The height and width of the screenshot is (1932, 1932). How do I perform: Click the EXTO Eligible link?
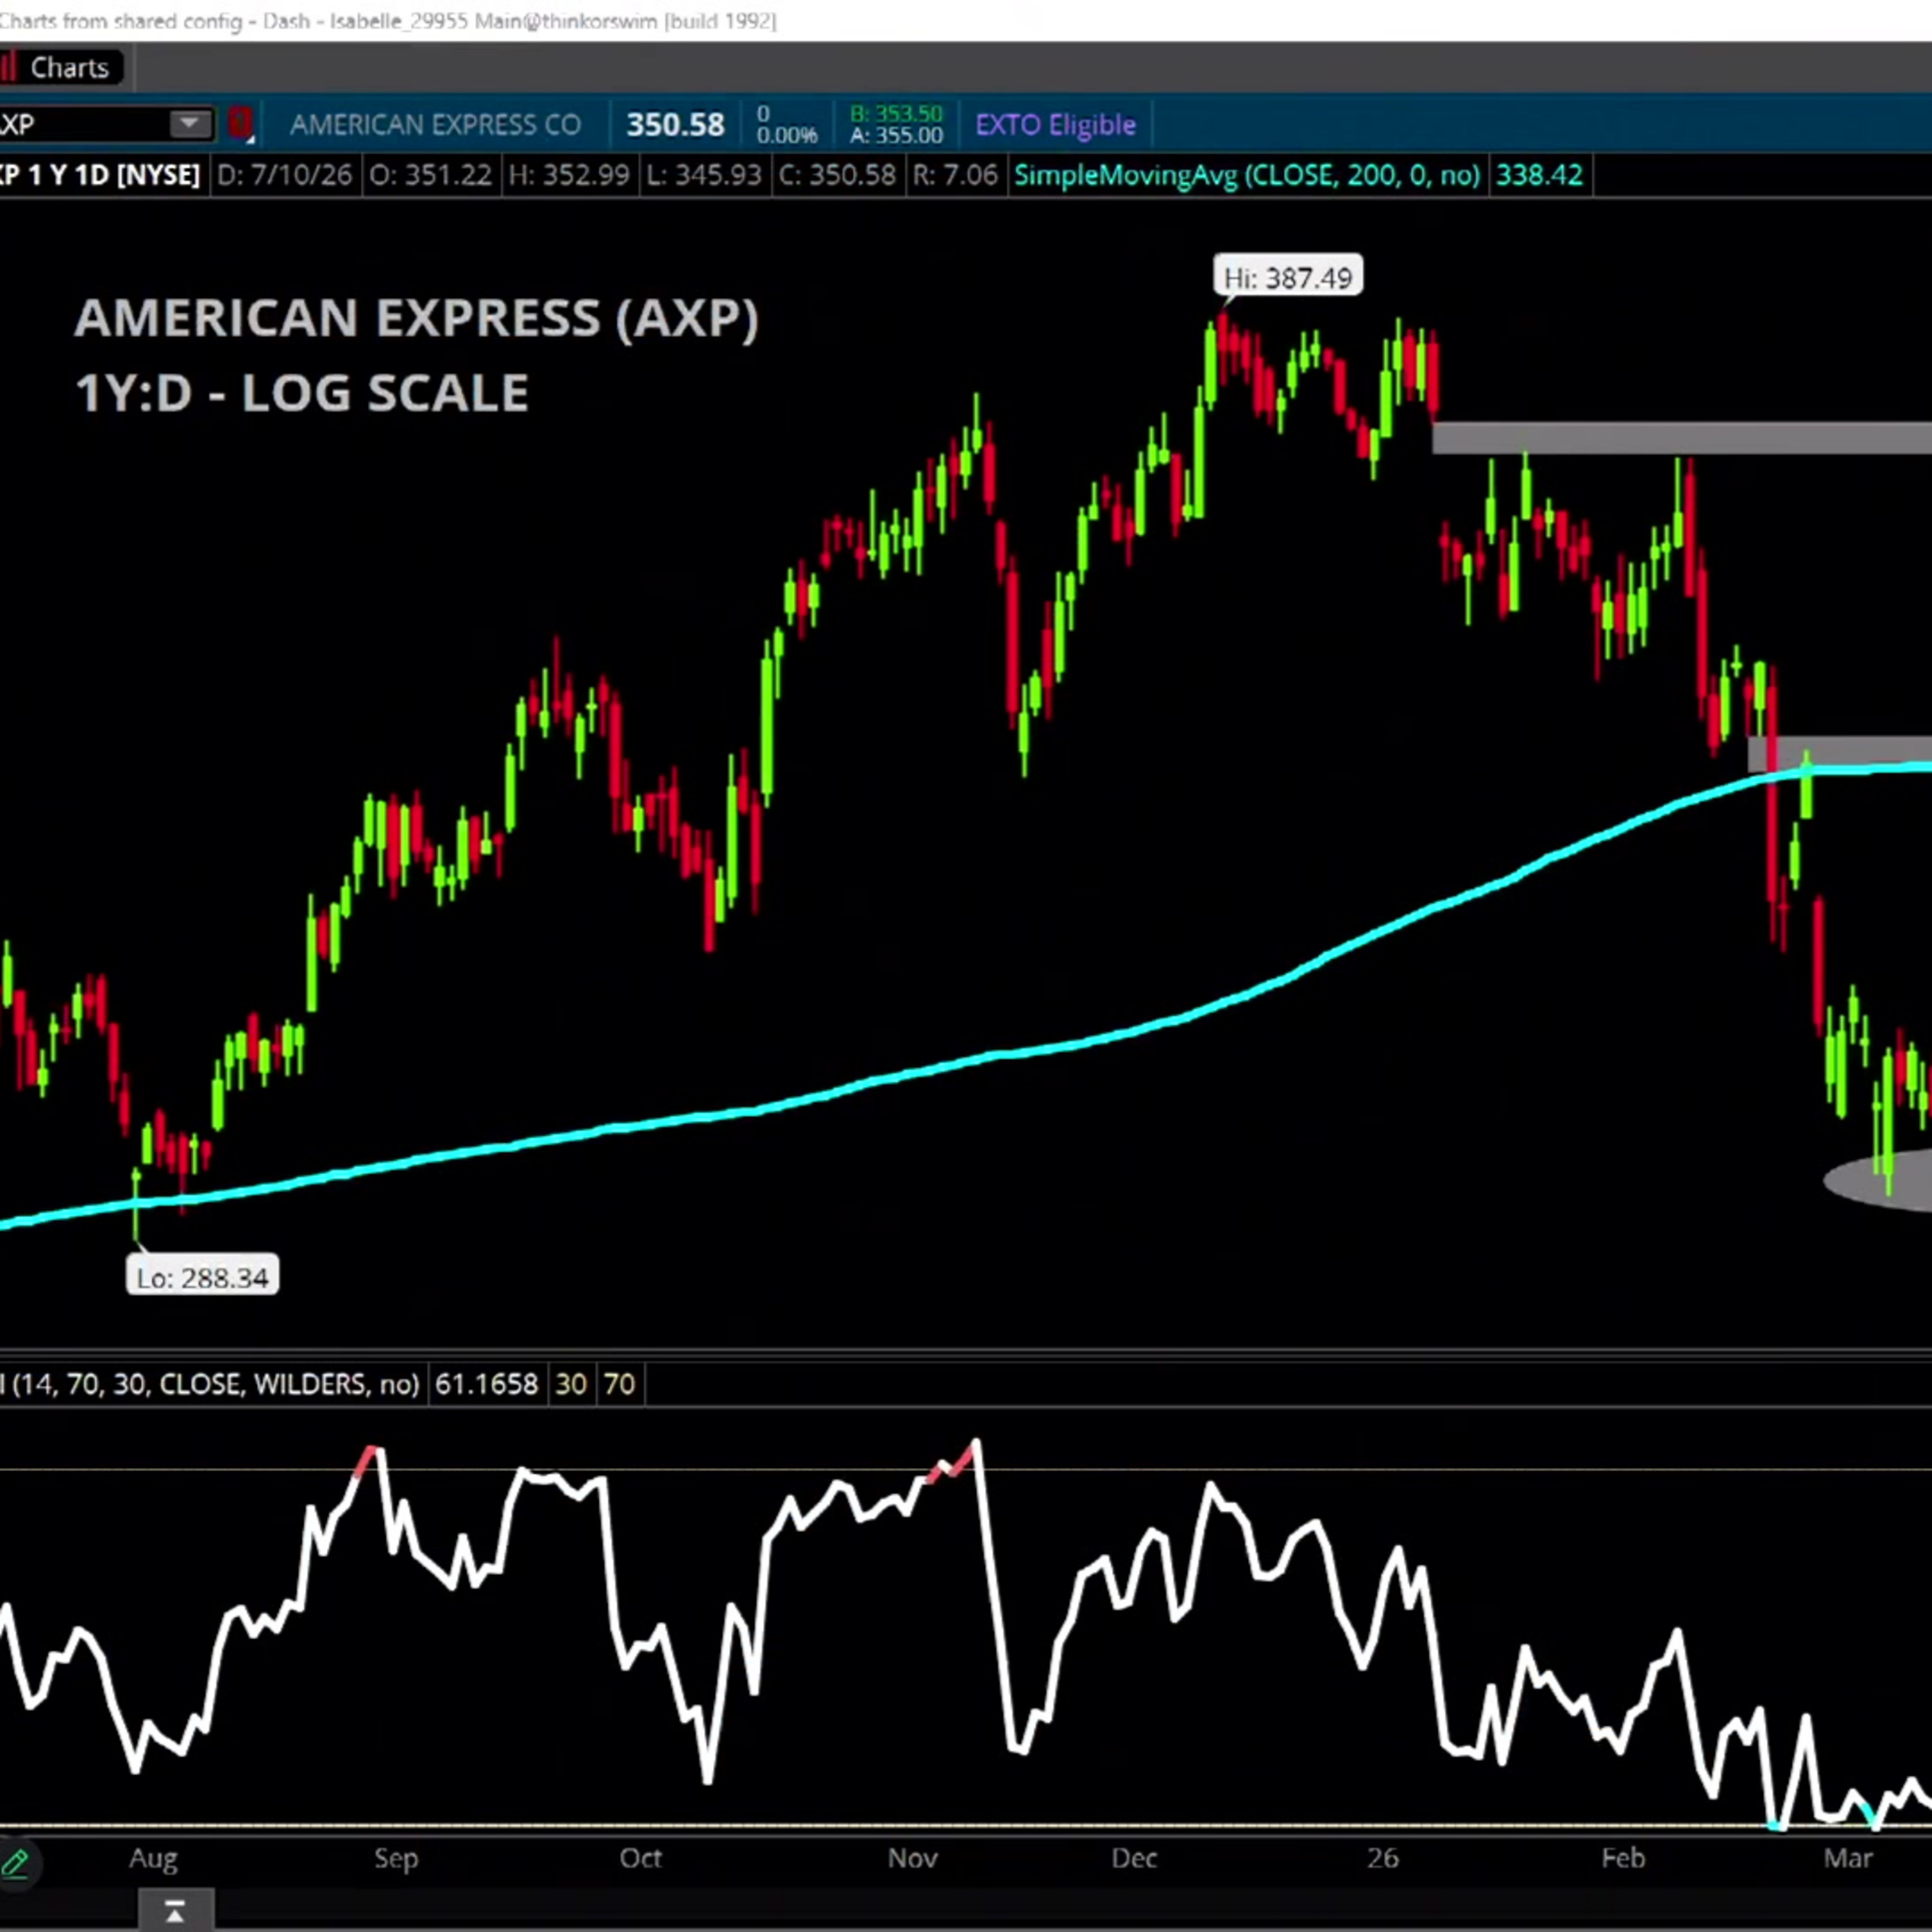click(1055, 125)
